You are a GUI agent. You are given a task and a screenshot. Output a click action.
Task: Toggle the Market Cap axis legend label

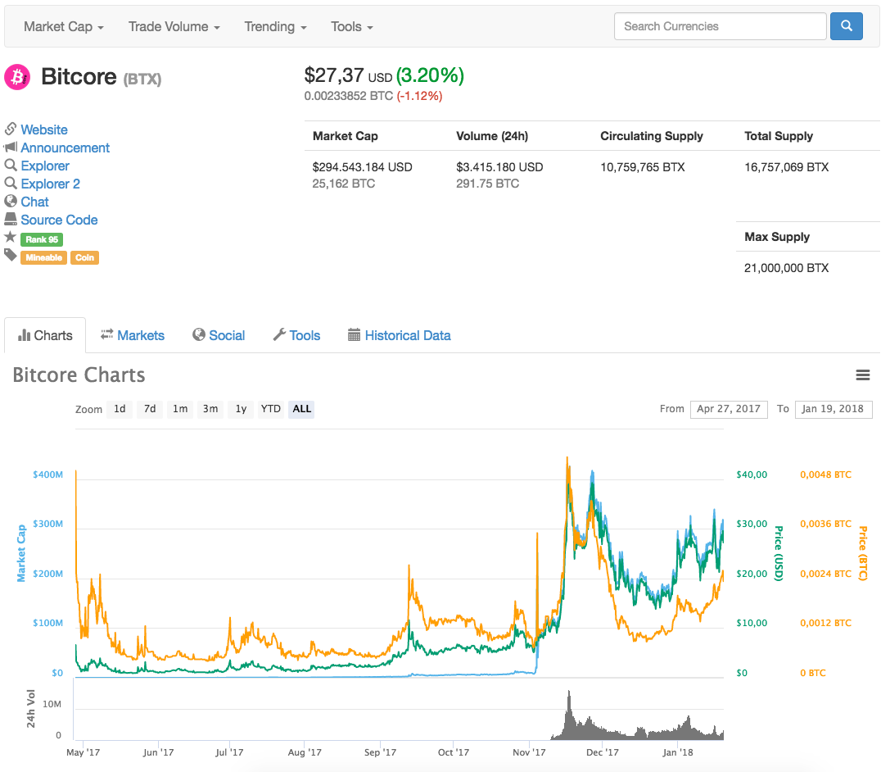click(x=21, y=552)
